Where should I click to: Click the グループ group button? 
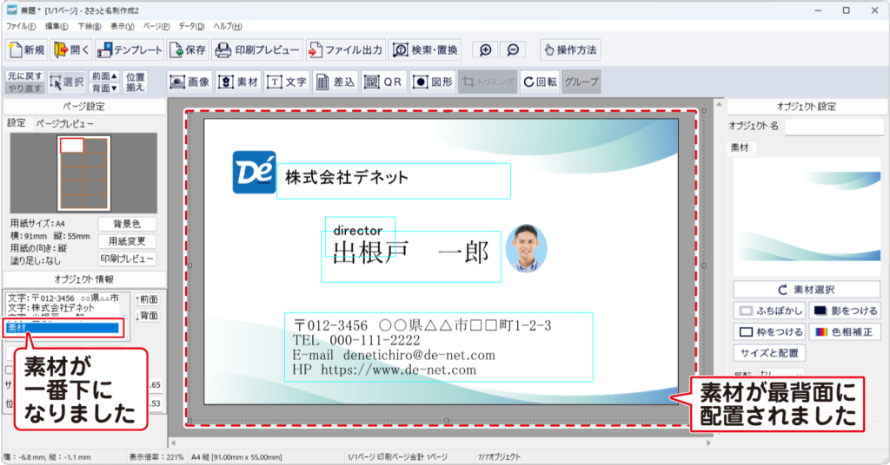pyautogui.click(x=581, y=82)
